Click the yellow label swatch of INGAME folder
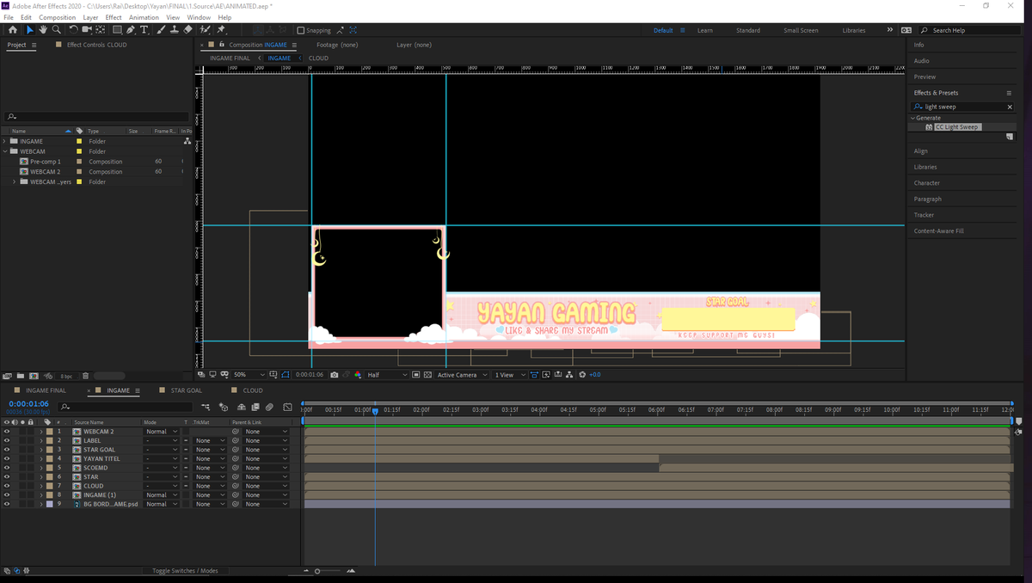The image size is (1032, 583). coord(80,141)
